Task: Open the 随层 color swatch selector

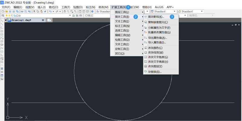Action: pos(87,15)
